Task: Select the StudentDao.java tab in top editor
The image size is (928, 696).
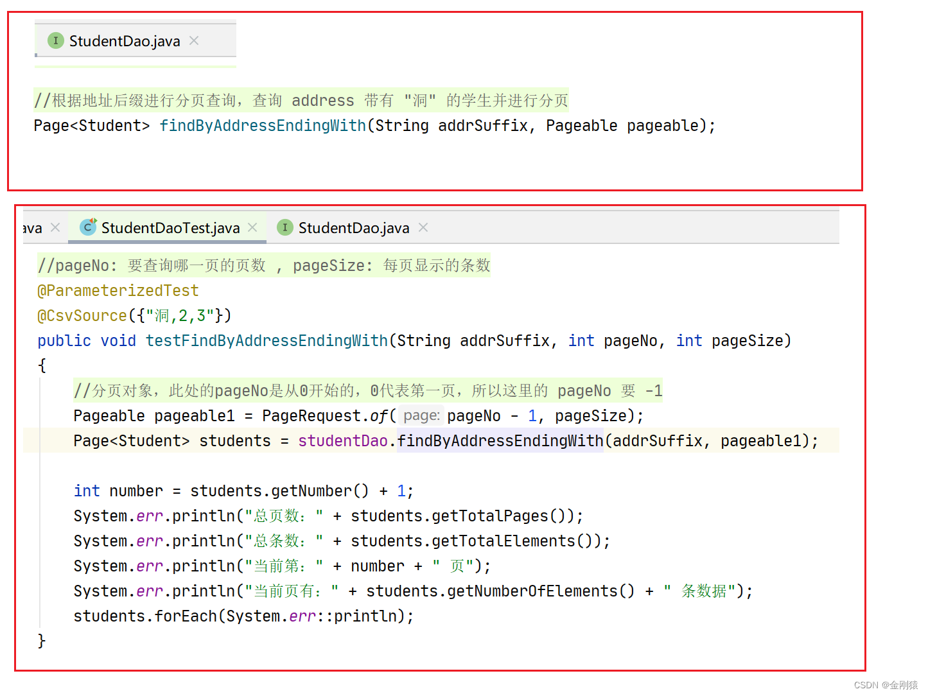Action: tap(125, 41)
